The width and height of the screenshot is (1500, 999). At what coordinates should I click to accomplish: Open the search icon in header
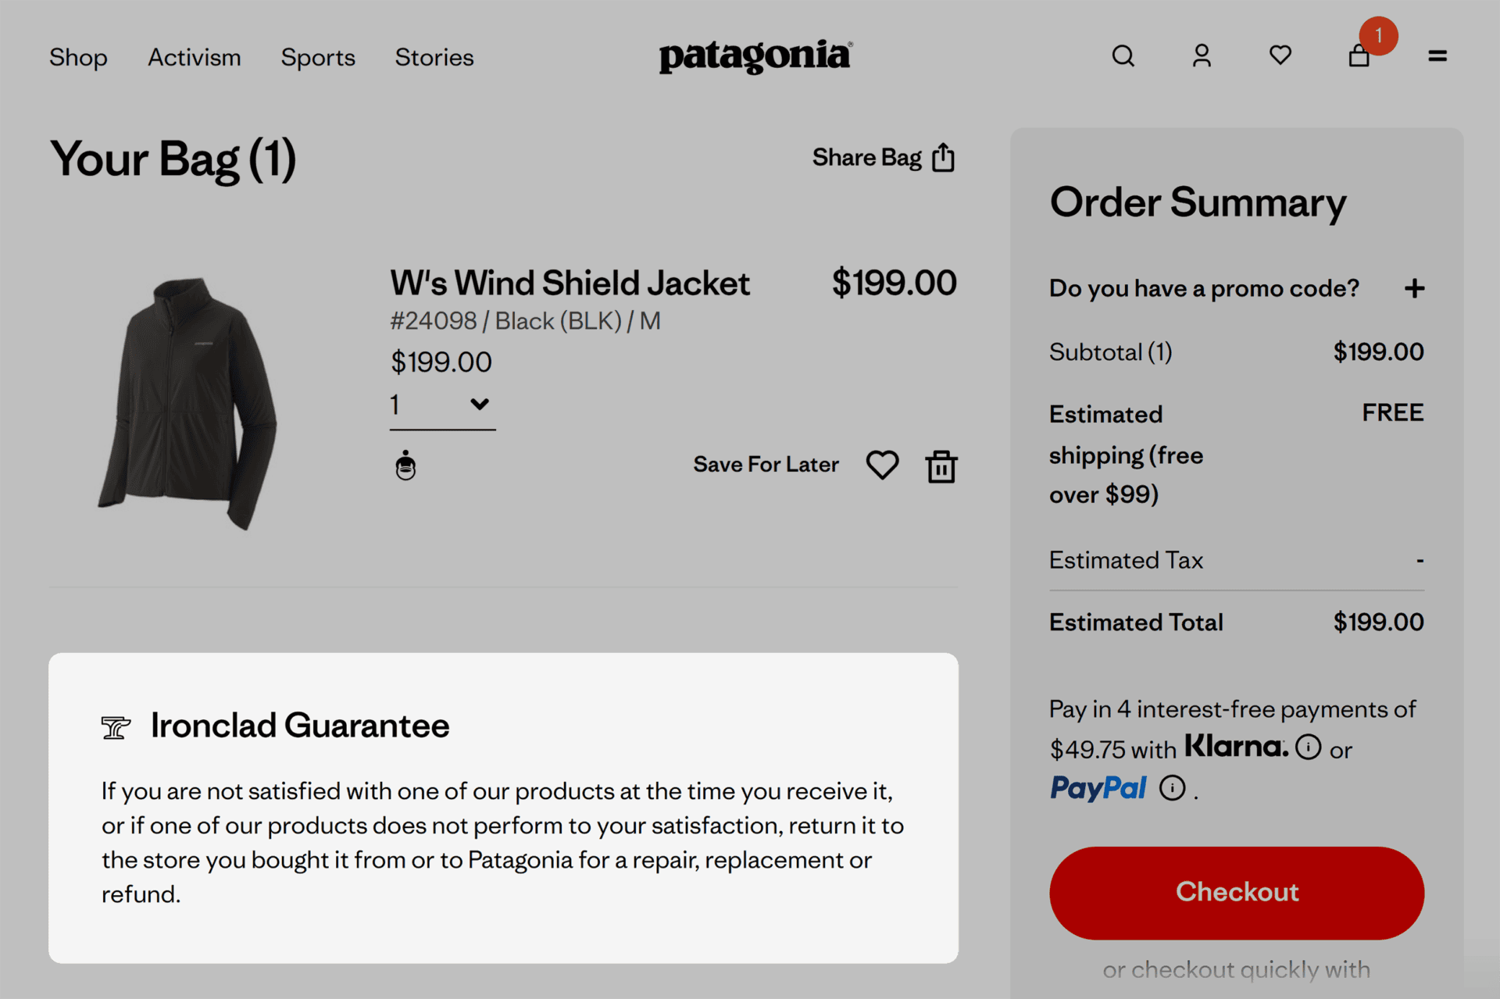1123,56
